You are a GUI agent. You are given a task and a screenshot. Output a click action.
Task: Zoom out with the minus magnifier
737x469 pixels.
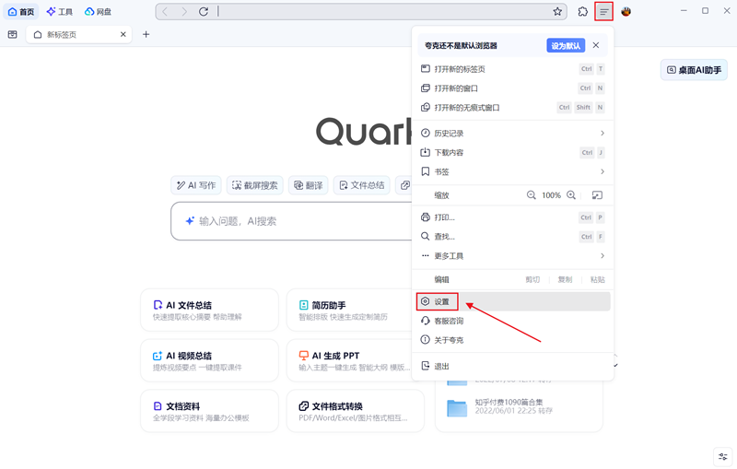pyautogui.click(x=532, y=195)
